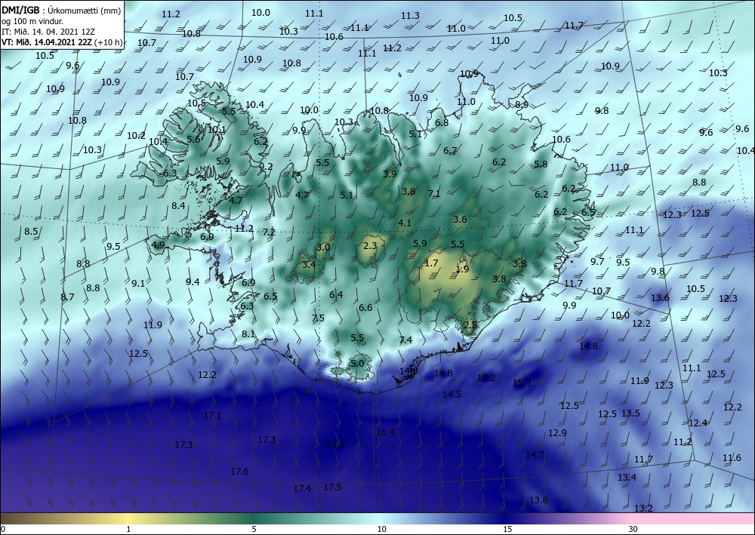This screenshot has height=535, width=755.
Task: Click the map value "11.3" along the top
Action: (410, 16)
